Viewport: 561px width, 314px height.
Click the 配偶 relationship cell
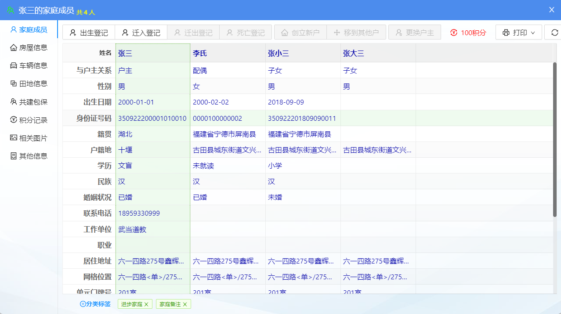(x=228, y=70)
